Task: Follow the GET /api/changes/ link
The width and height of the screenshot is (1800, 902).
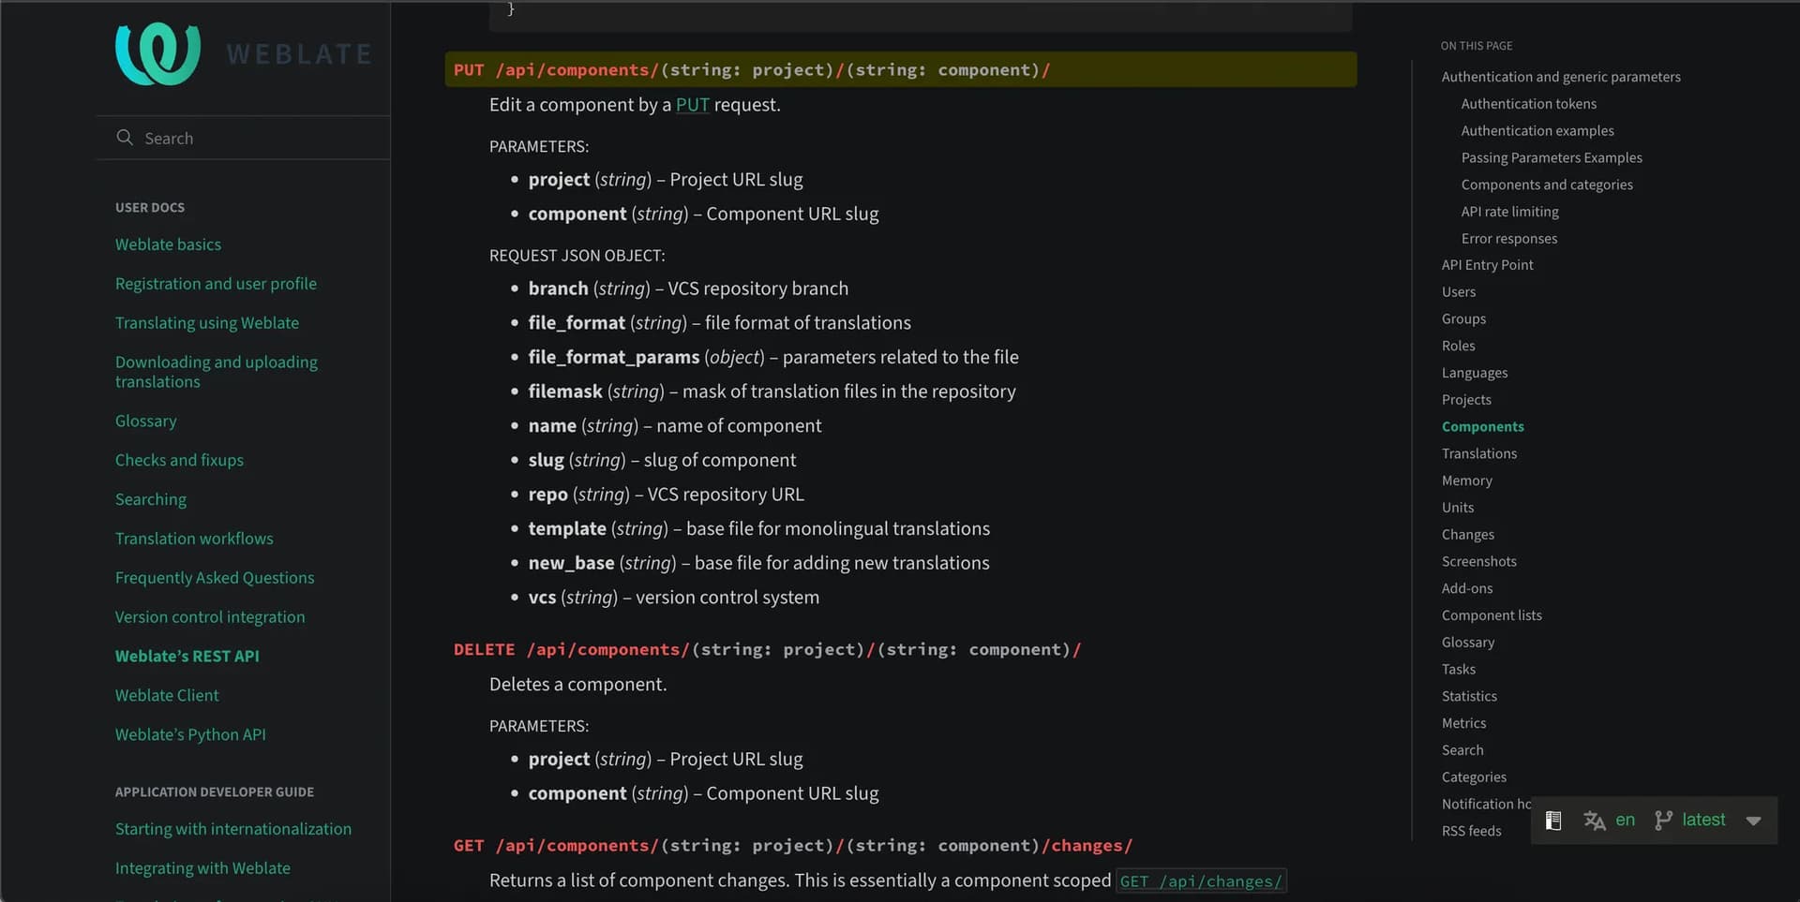Action: pos(1200,881)
